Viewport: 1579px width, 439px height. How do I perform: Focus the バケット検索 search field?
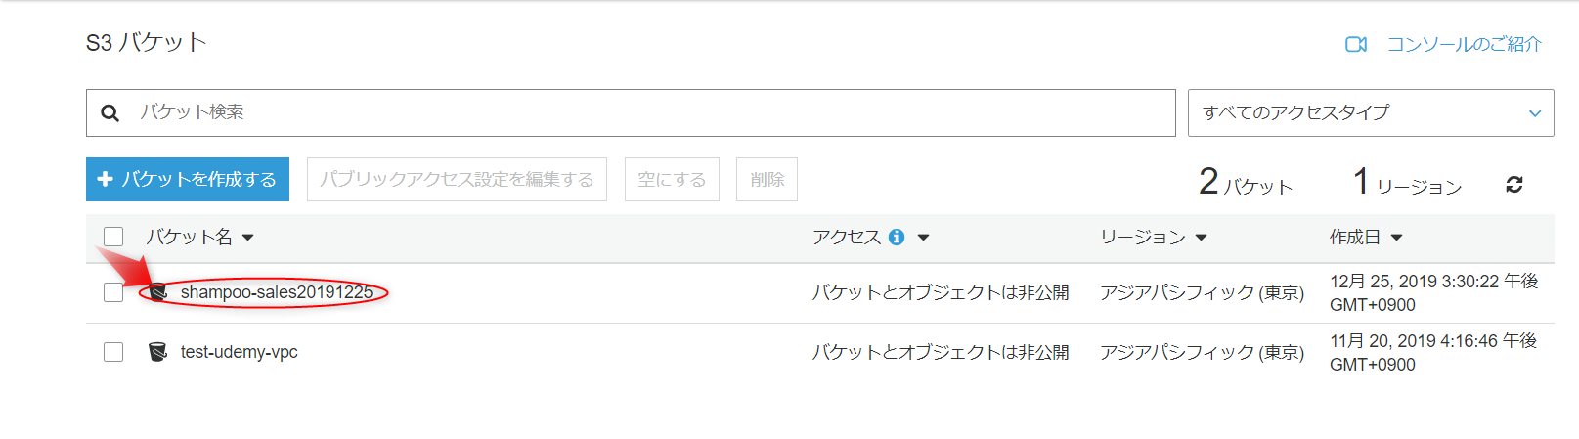point(645,113)
